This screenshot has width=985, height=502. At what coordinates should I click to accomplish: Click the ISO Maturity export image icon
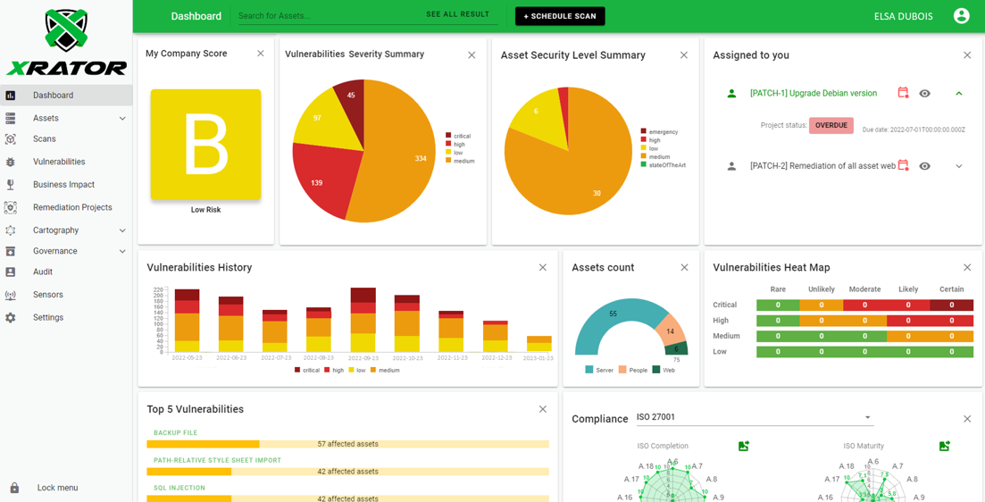pos(944,446)
